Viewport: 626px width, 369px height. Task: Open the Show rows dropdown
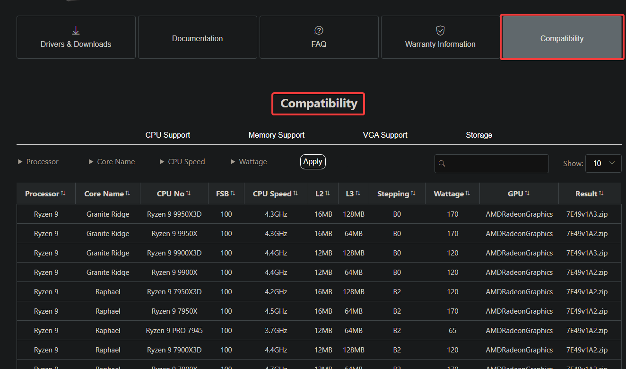[603, 164]
